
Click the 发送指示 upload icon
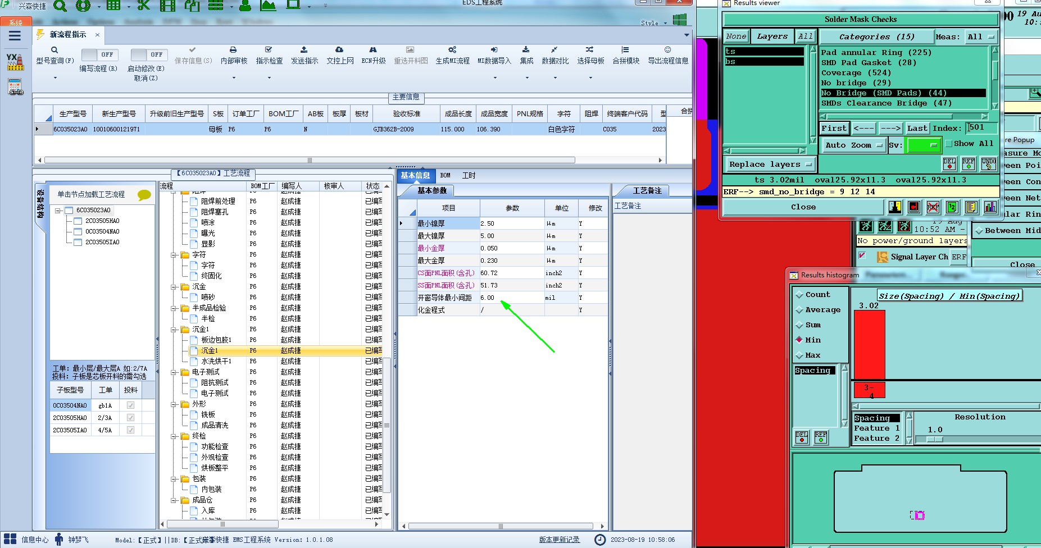click(x=304, y=50)
